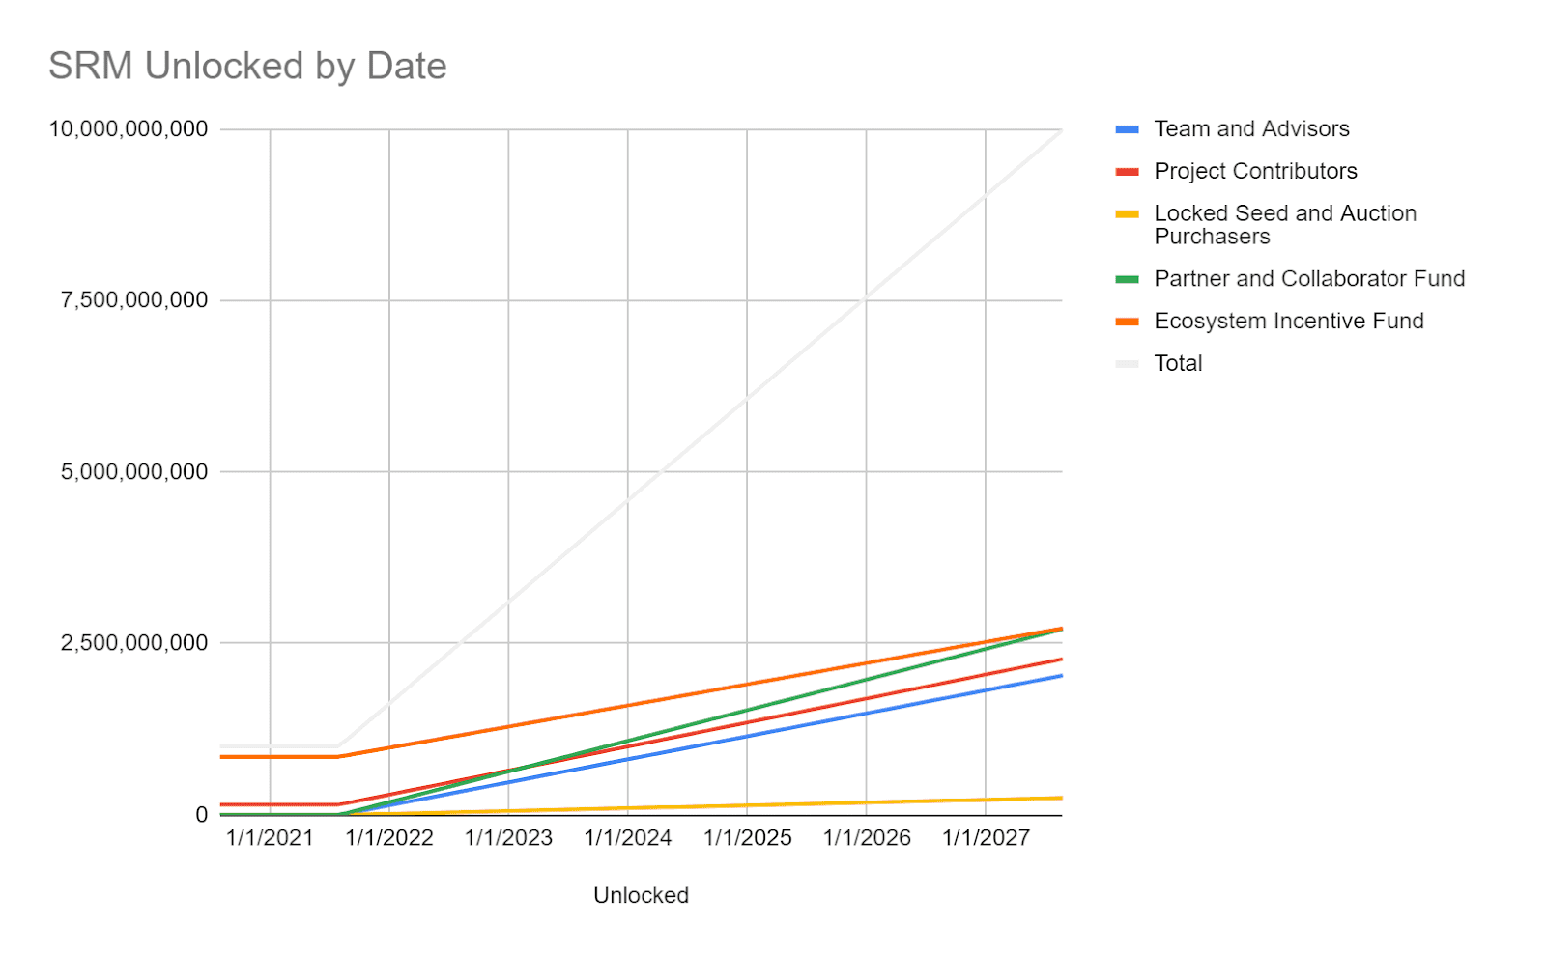The image size is (1546, 955).
Task: Click the Unlocked x-axis title
Action: coord(641,895)
